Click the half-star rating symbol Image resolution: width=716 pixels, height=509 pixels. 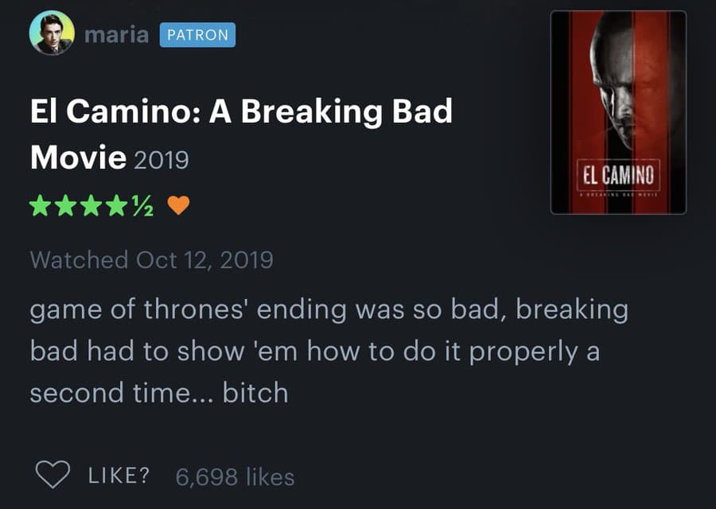[142, 208]
